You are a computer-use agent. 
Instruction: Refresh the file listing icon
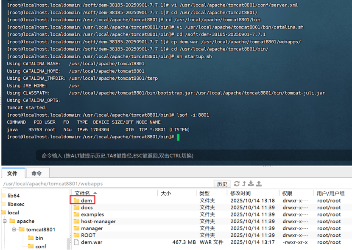coord(237,184)
